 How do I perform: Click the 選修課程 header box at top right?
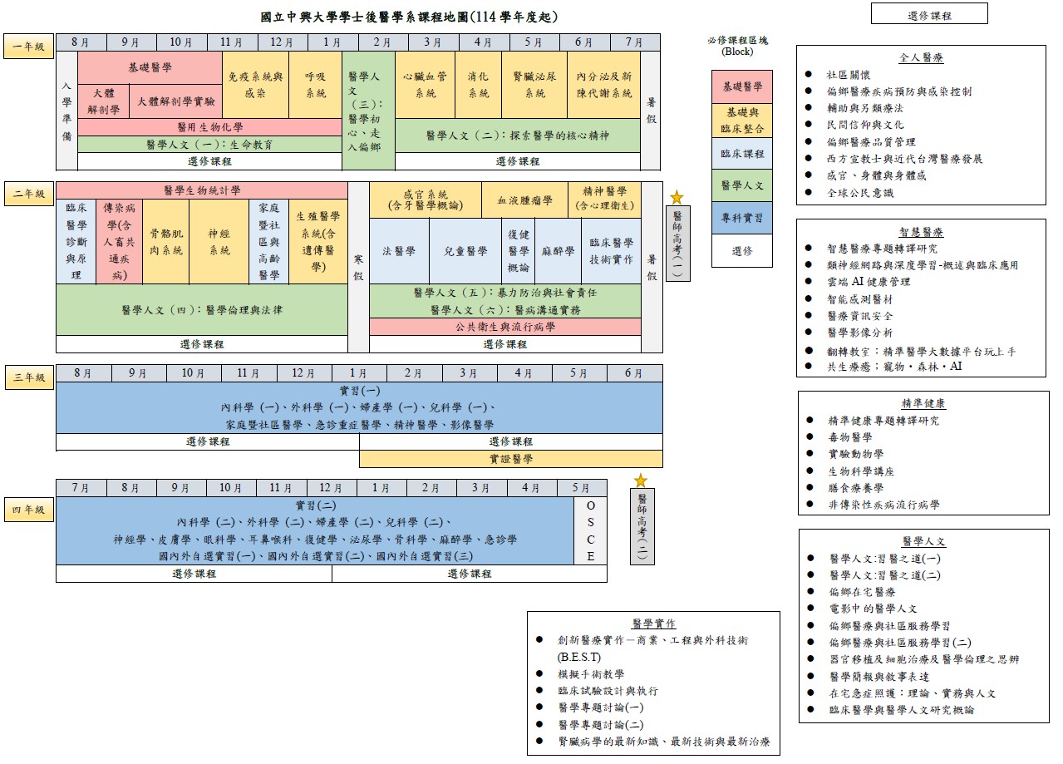(928, 15)
